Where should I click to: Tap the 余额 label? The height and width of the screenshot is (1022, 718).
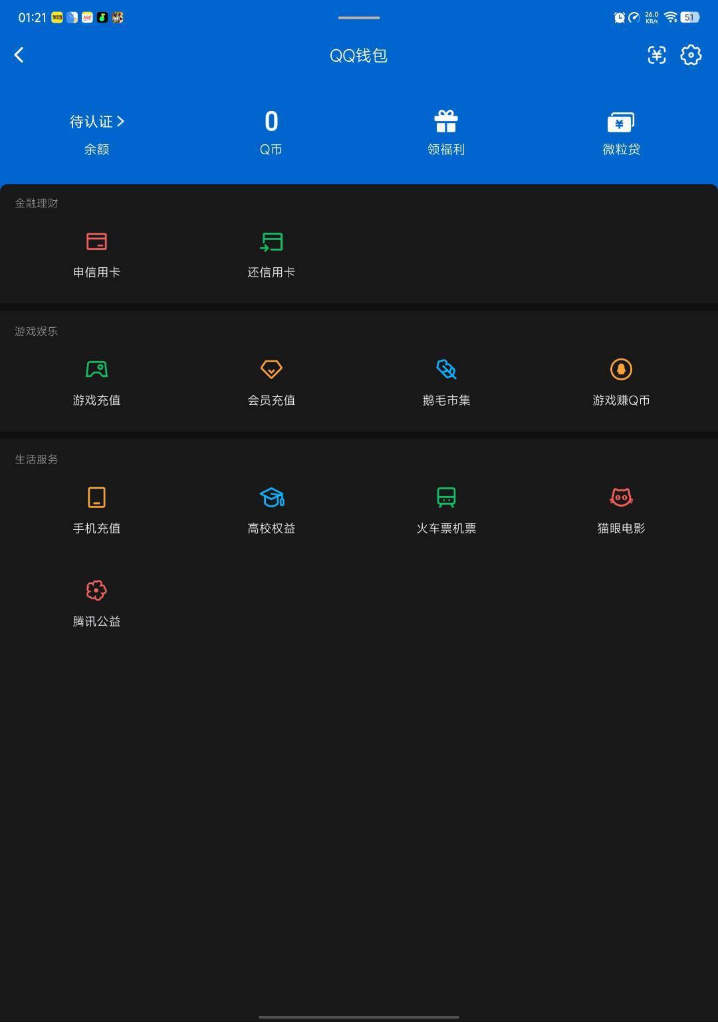tap(96, 150)
